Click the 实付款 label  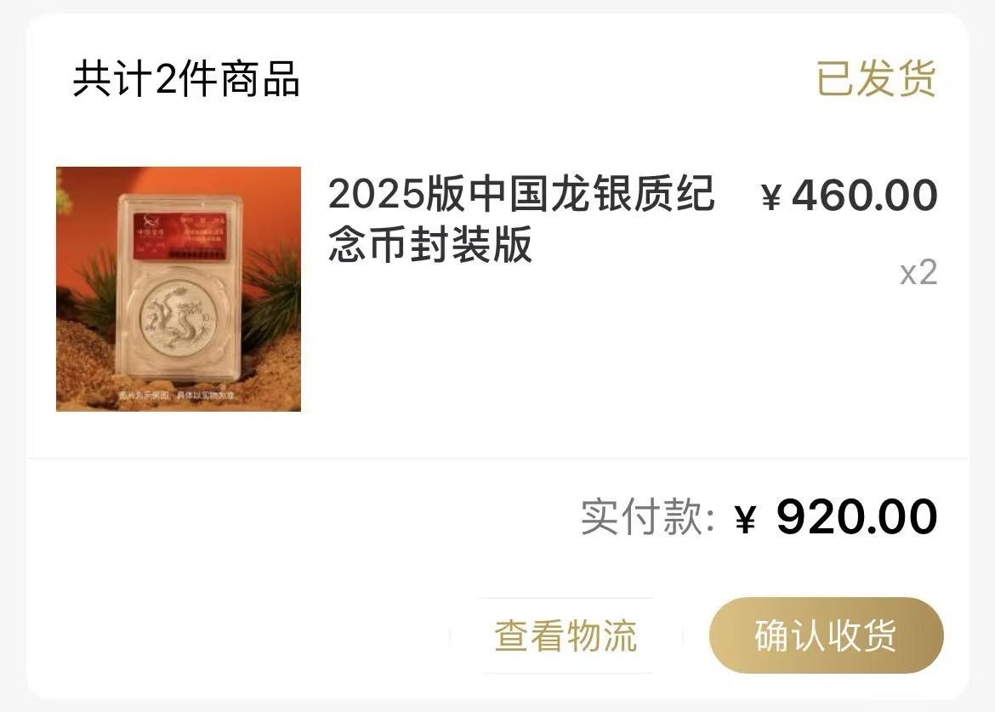648,516
